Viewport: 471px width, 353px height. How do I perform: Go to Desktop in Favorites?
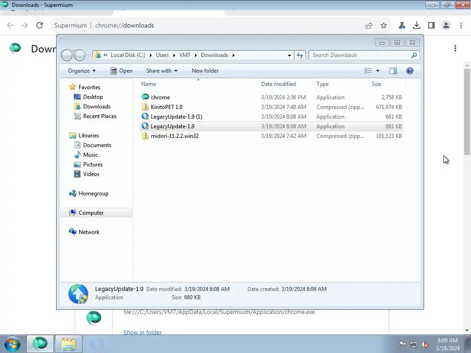93,97
